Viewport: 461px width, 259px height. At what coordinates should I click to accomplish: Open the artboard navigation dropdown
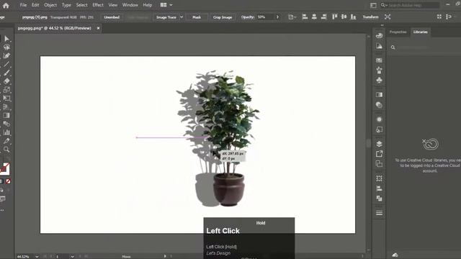(x=72, y=256)
